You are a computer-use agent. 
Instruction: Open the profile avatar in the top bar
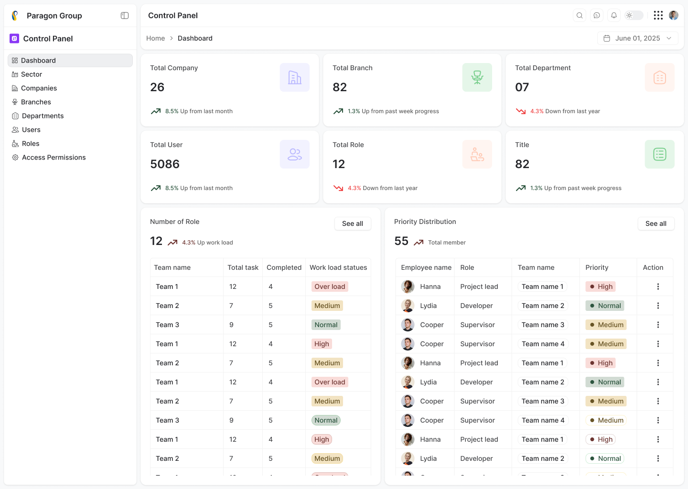(x=674, y=15)
